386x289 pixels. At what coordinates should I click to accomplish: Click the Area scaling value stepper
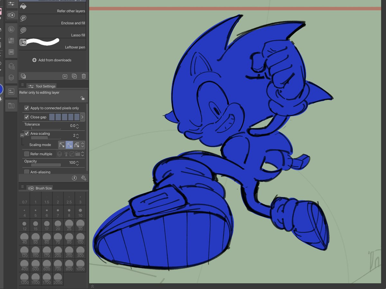(77, 136)
